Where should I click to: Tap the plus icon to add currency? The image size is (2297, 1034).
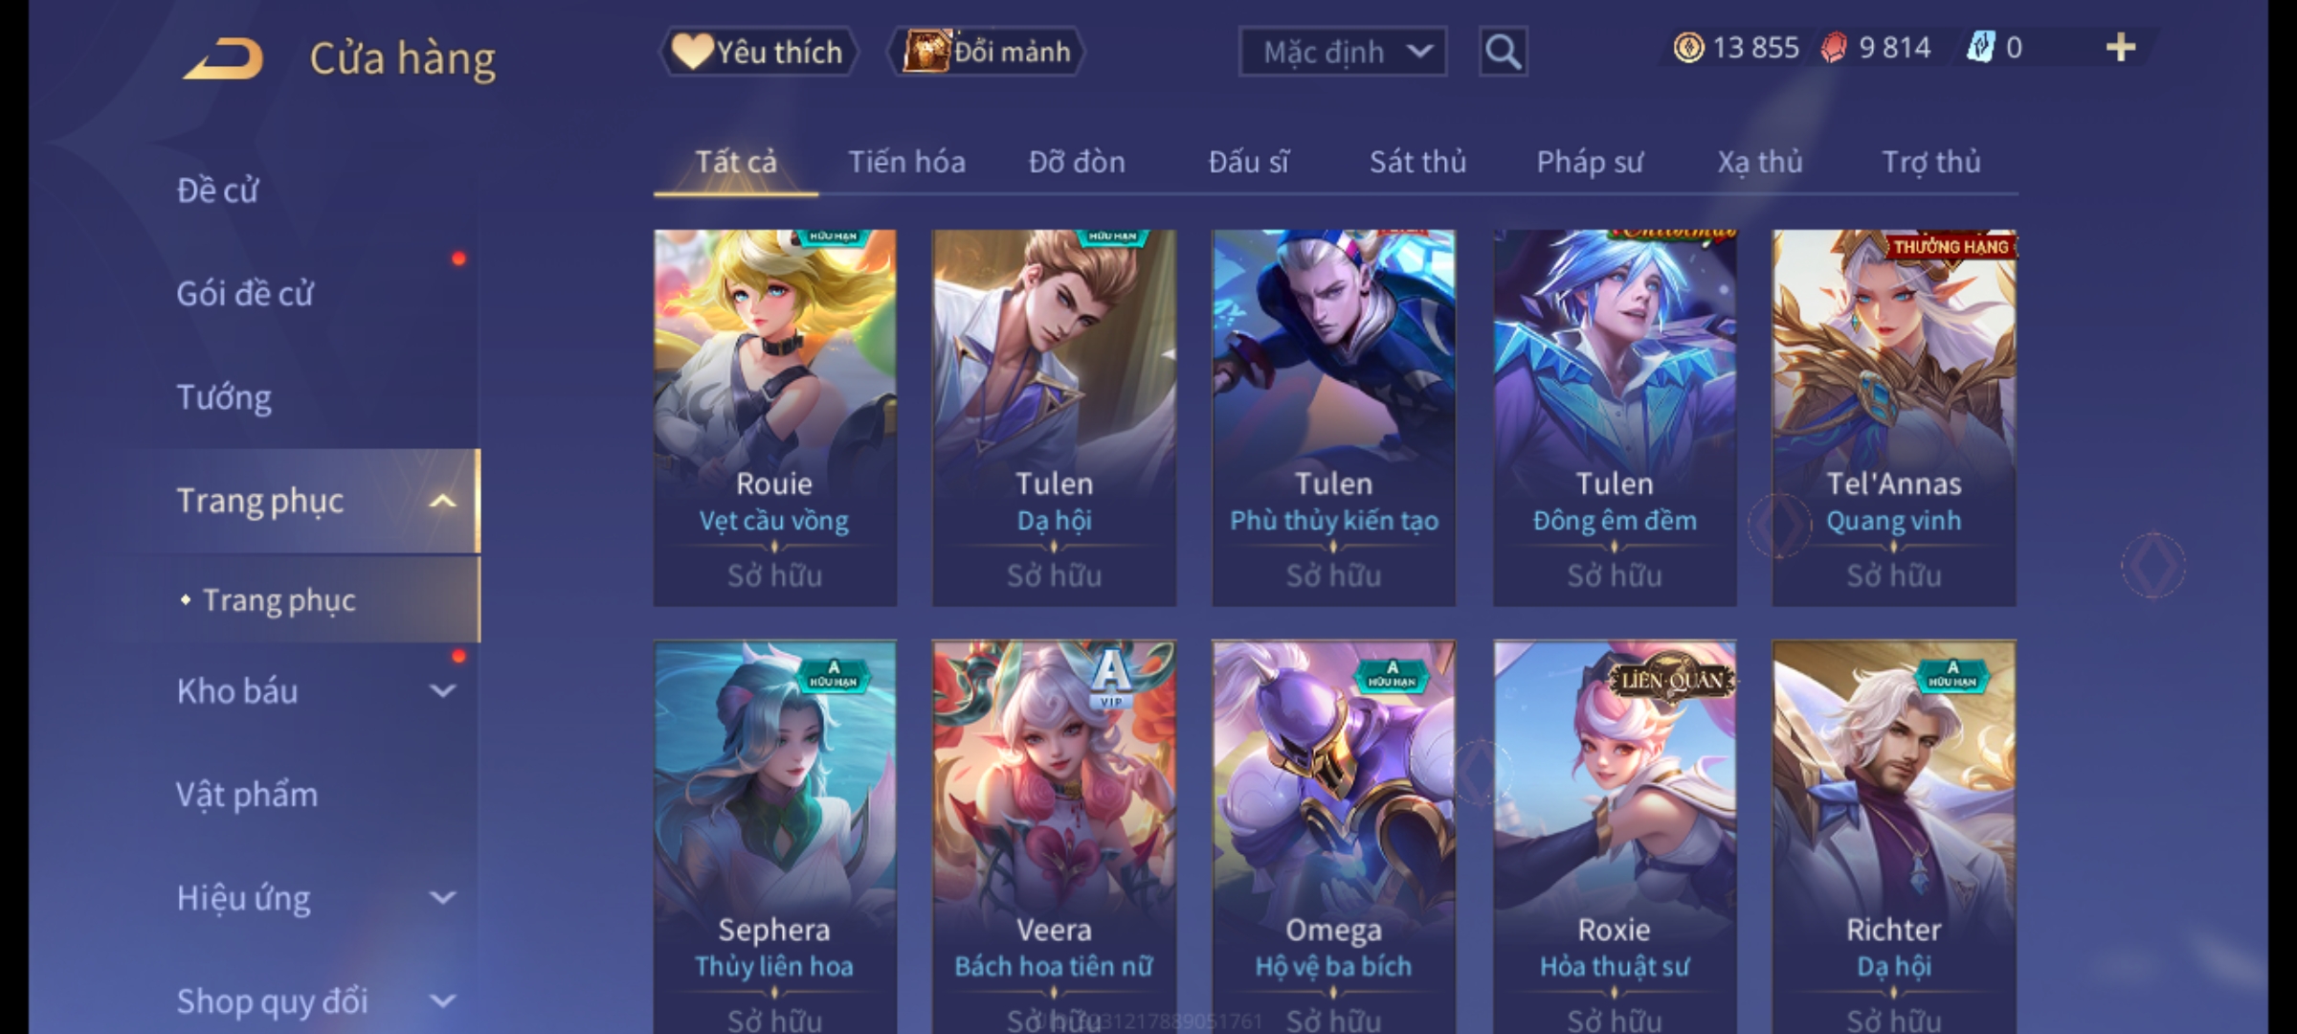tap(2121, 48)
